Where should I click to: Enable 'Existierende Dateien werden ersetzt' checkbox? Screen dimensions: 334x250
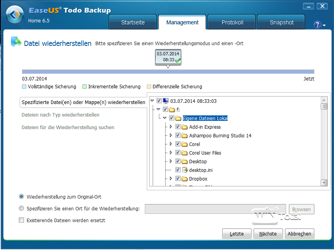22,221
